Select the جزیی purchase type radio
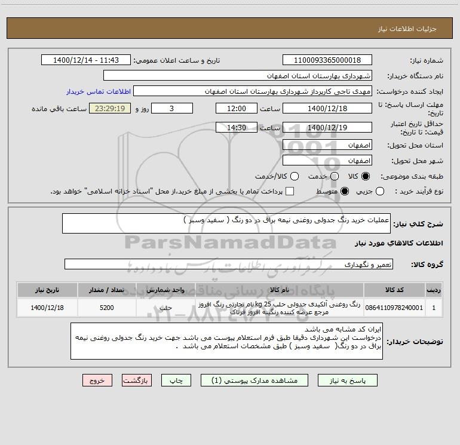The image size is (460, 445). click(x=380, y=191)
